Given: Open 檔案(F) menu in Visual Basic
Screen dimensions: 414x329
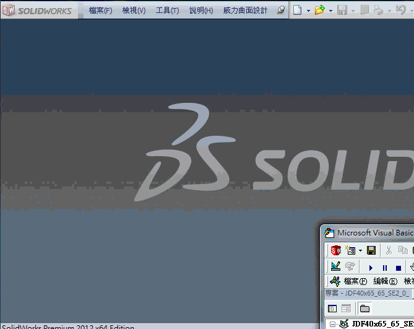Looking at the screenshot, I should pyautogui.click(x=355, y=281).
